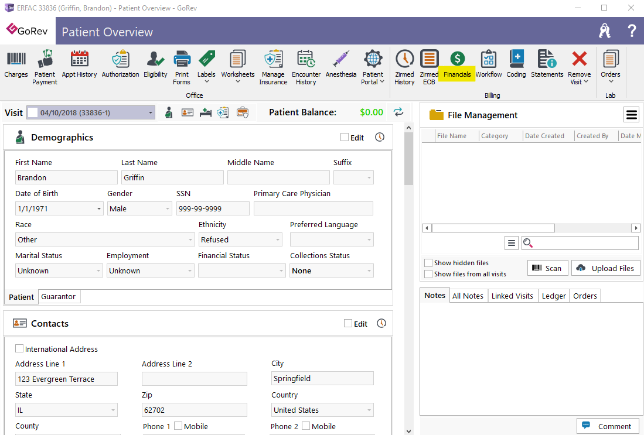
Task: Enable Edit for Demographics
Action: coord(345,137)
